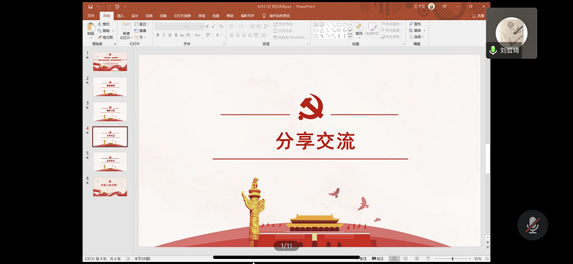
Task: Open the Design ribbon tab
Action: (x=135, y=16)
